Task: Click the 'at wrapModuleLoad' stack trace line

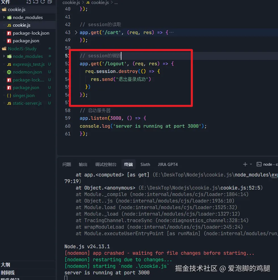Action: 159,227
